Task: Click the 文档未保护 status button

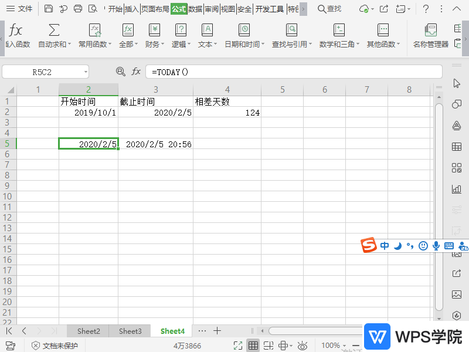Action: pos(55,346)
